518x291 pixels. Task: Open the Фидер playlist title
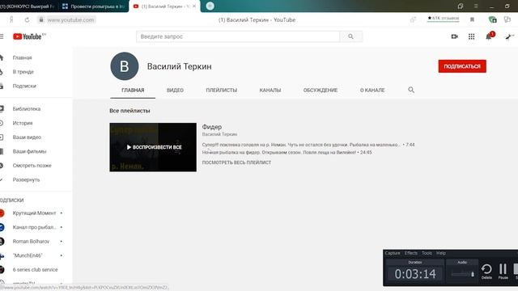[x=212, y=127]
